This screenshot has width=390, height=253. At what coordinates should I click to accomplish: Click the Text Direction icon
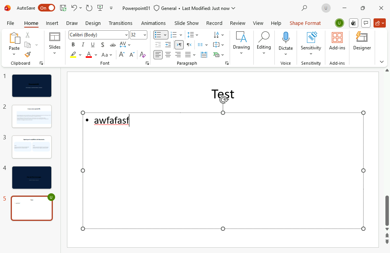pos(216,35)
